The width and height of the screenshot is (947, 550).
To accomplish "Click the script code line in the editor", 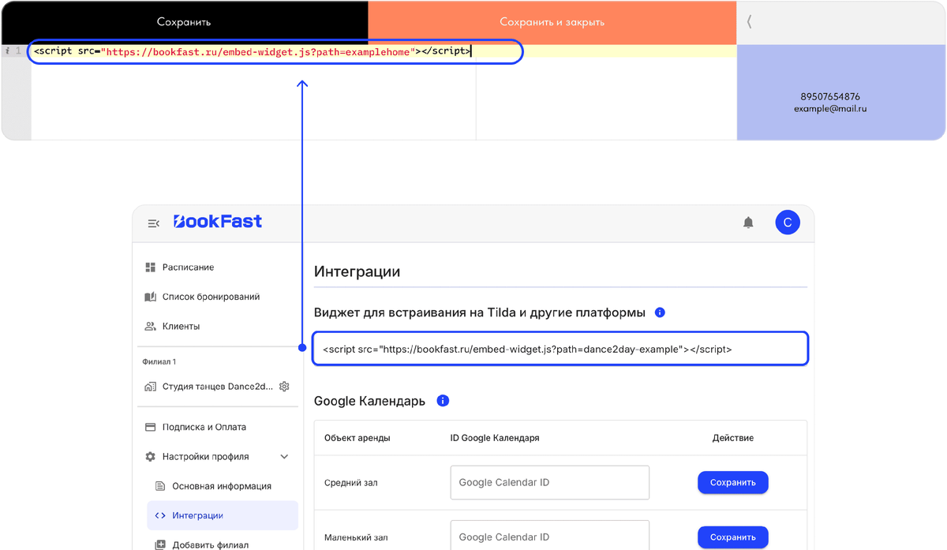I will pyautogui.click(x=253, y=51).
